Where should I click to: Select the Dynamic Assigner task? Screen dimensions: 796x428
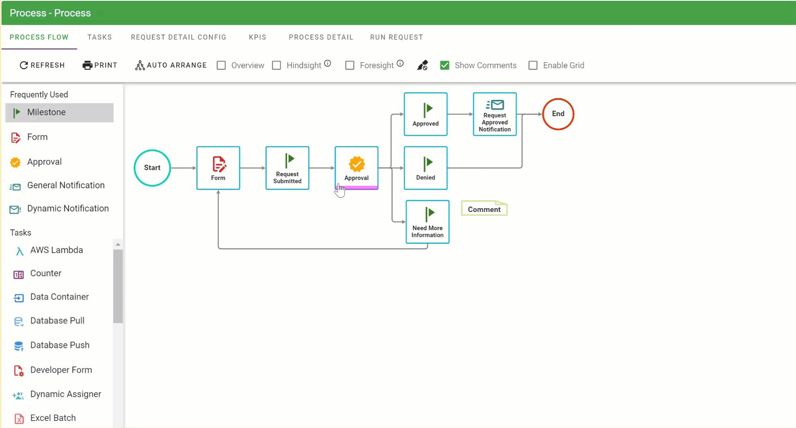[66, 394]
